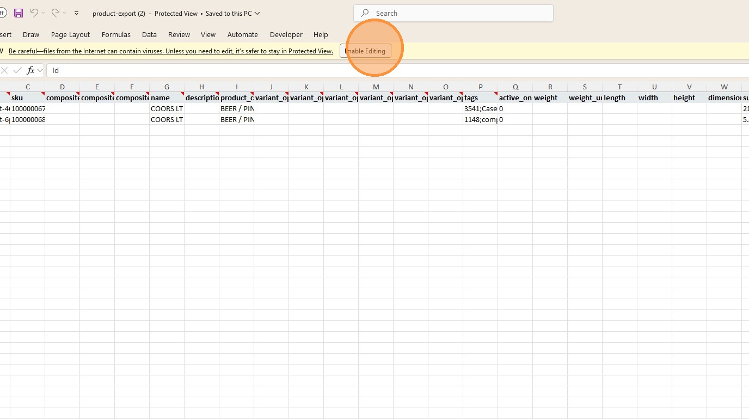Click the magnifier icon in Search box

(365, 13)
